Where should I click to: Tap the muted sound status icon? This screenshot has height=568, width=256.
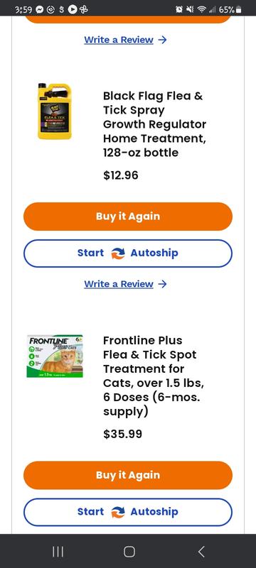[x=190, y=10]
